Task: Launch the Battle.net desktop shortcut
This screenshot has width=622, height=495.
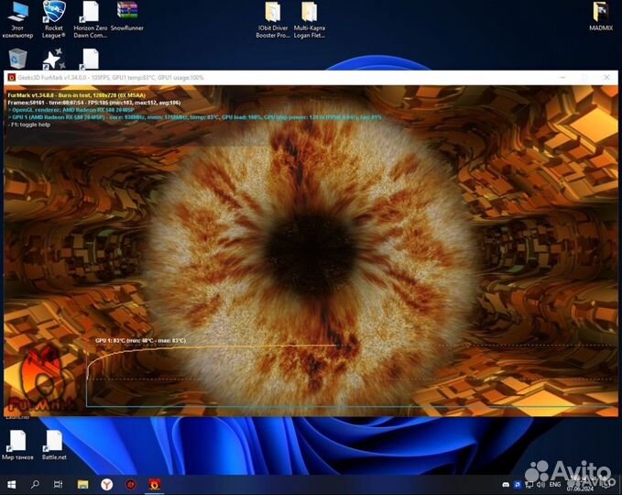Action: (x=54, y=441)
